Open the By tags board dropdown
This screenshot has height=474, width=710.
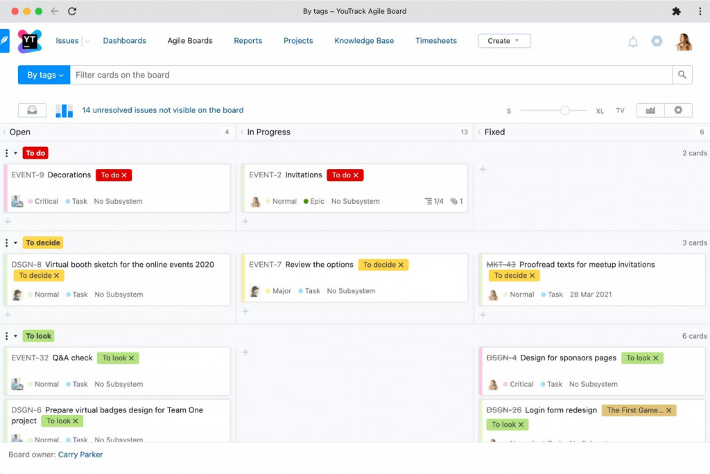(44, 75)
